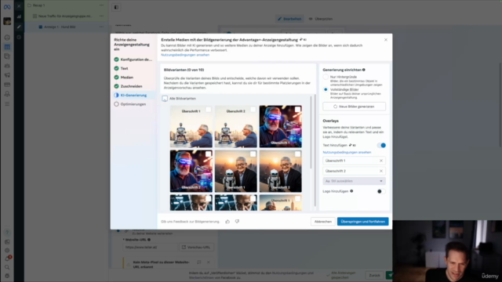Select checkbox on sunset robot Überschrift 2 image
Viewport: 502px width, 282px height.
(297, 154)
